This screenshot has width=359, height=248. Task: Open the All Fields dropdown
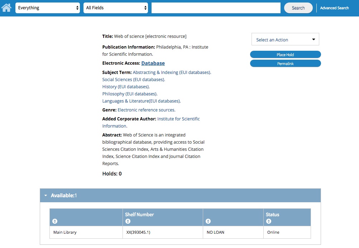tap(115, 8)
